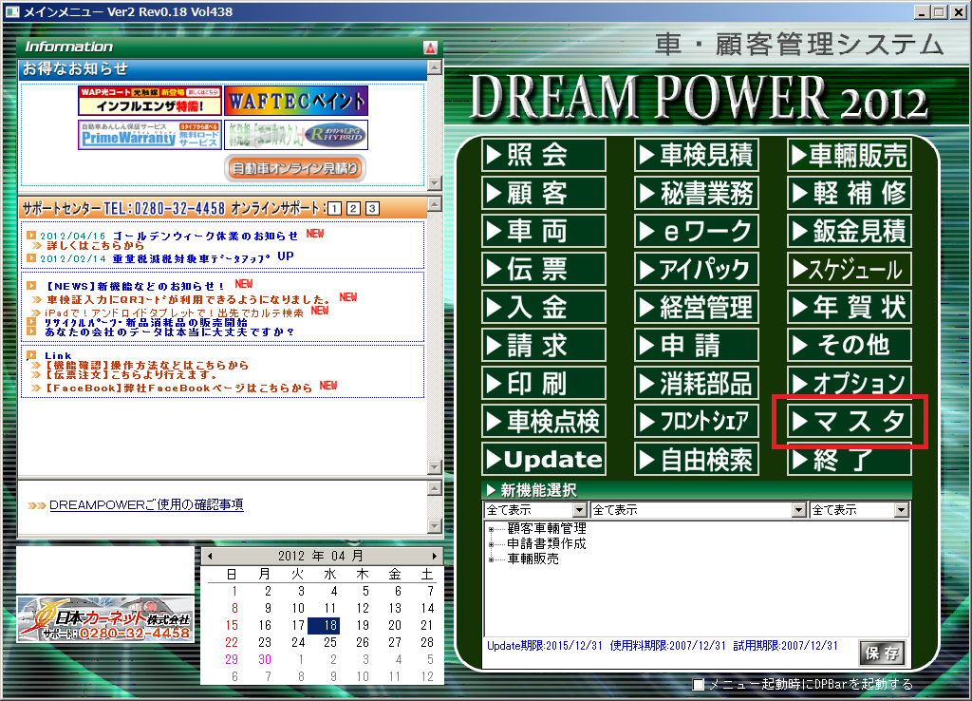Enable DPBar launch at menu startup
This screenshot has width=972, height=701.
tap(700, 685)
